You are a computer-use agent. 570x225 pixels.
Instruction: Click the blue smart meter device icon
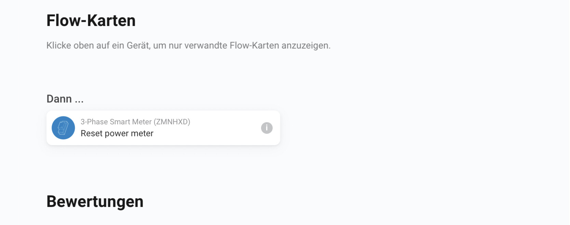(63, 128)
